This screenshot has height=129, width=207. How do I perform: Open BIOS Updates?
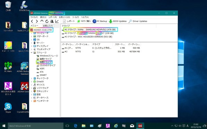[118, 21]
